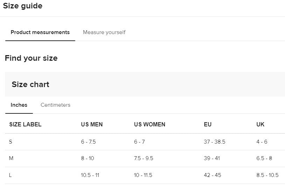Click the US WOMEN column header
Viewport: 285px width, 191px height.
pyautogui.click(x=150, y=125)
